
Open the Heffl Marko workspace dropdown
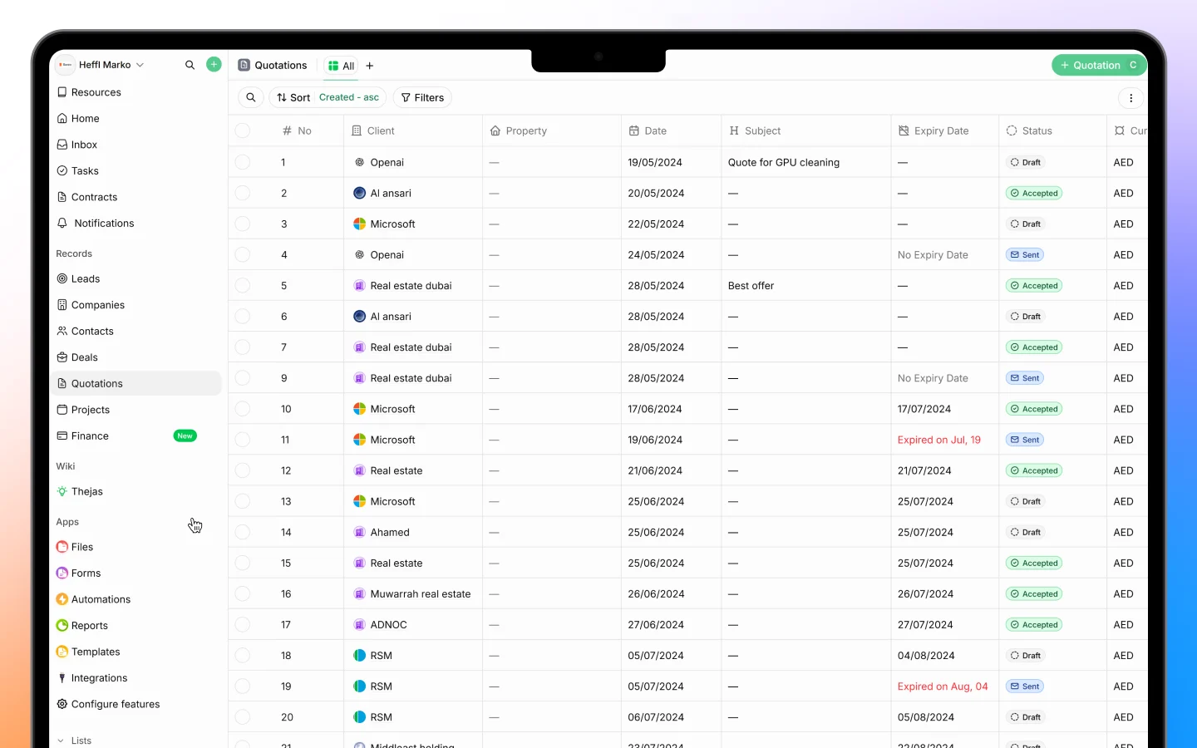(101, 65)
